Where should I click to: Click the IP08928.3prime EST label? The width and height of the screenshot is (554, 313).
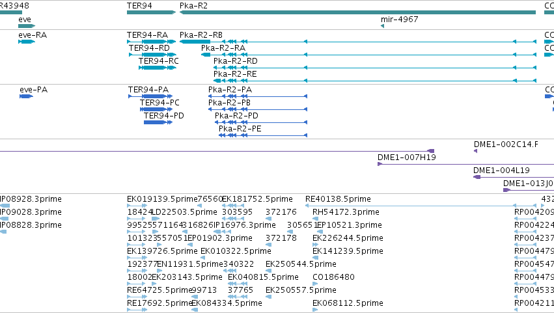pos(31,199)
